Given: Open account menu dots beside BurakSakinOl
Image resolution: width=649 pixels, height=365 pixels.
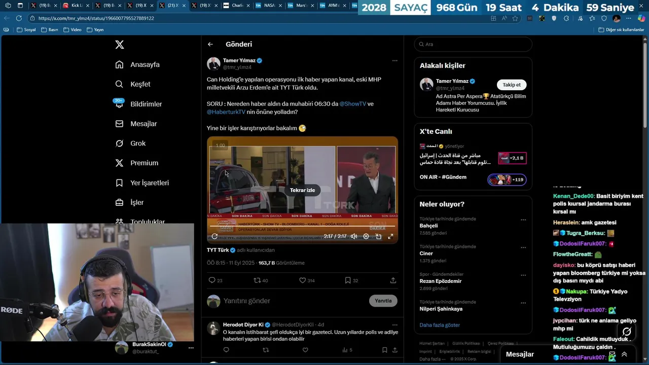Looking at the screenshot, I should coord(191,348).
